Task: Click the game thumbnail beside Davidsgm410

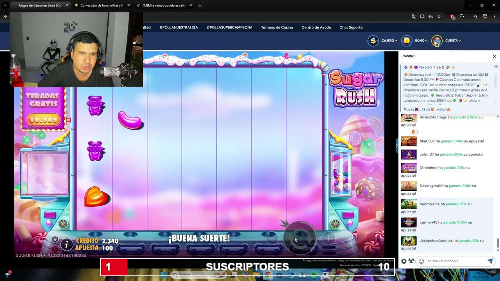Action: [x=409, y=186]
